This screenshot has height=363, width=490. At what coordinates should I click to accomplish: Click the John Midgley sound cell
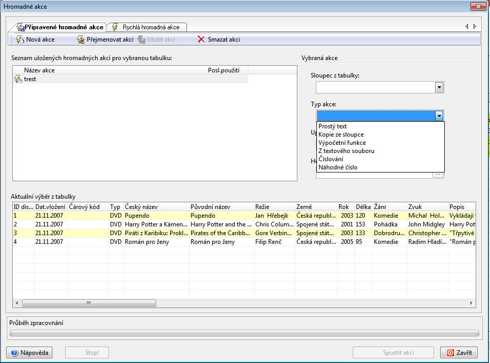(x=427, y=224)
